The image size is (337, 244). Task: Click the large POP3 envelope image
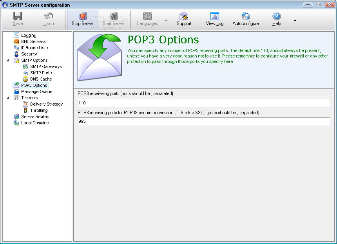(100, 57)
